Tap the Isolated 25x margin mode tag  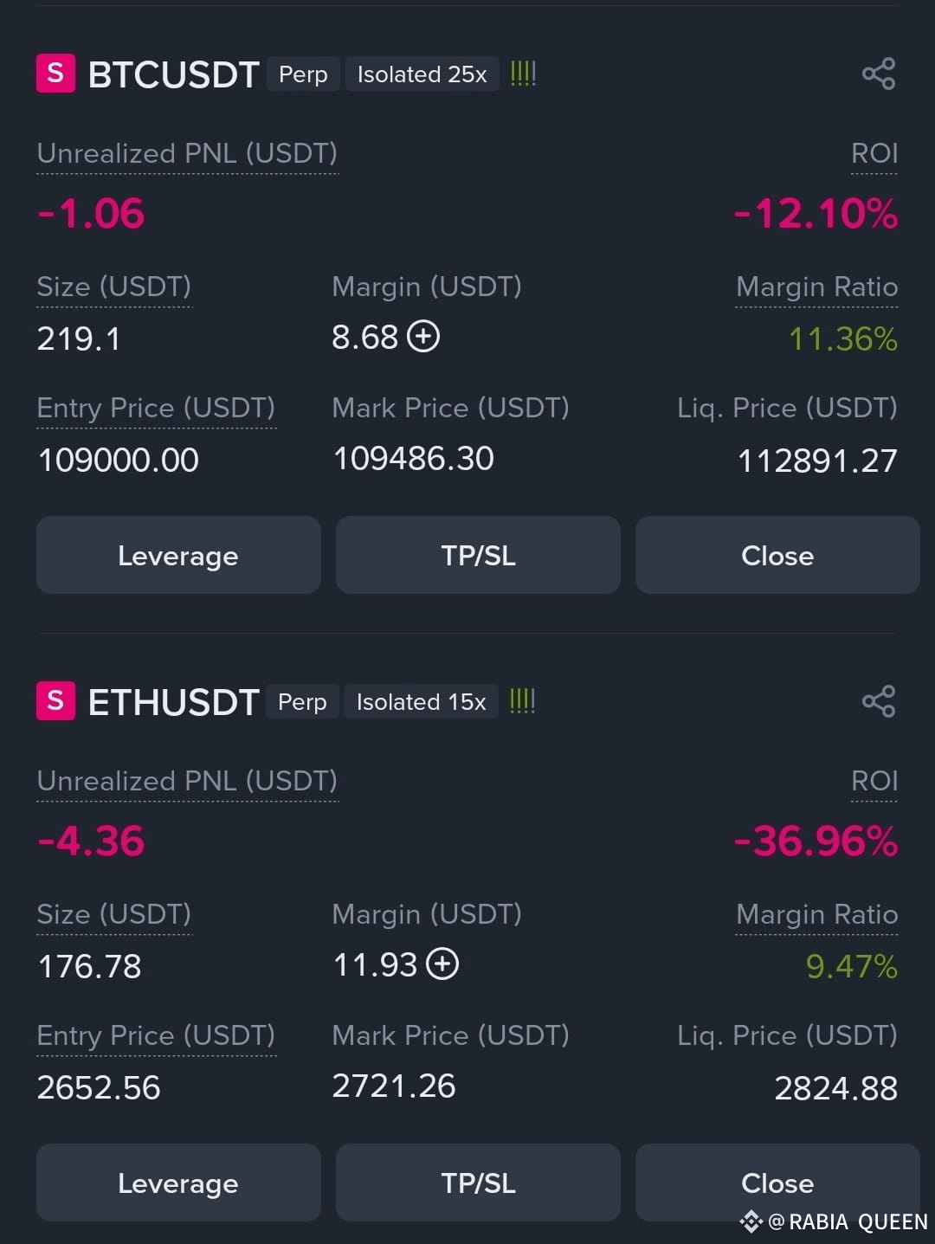(422, 74)
